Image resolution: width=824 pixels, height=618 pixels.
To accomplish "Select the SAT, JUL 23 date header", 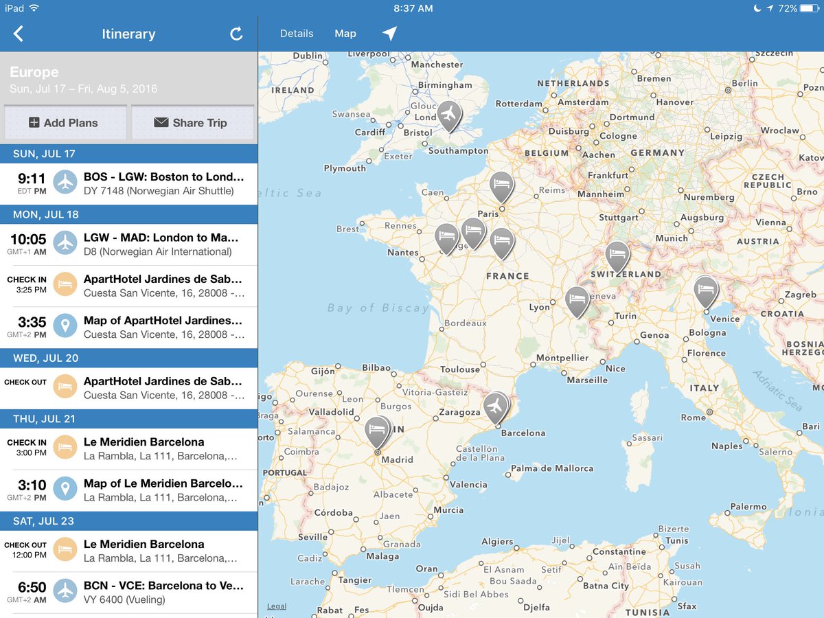I will [128, 521].
